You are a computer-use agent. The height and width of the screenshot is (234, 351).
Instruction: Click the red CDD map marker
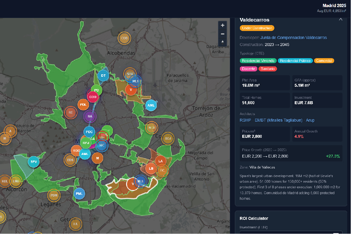[93, 97]
